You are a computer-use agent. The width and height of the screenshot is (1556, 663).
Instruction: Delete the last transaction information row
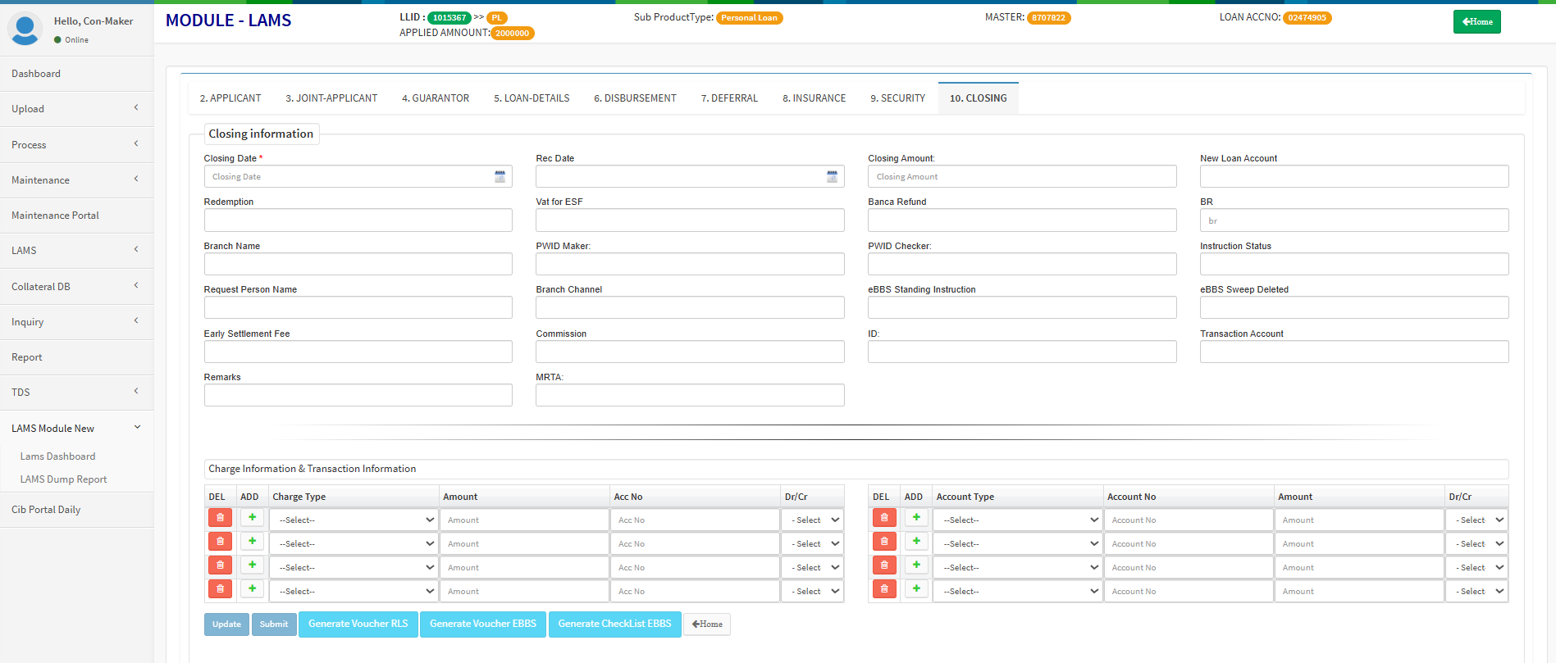click(883, 589)
